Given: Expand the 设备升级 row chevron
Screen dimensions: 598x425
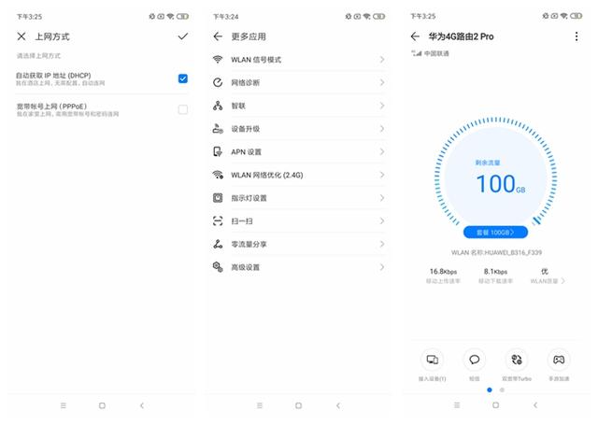Looking at the screenshot, I should coord(382,129).
